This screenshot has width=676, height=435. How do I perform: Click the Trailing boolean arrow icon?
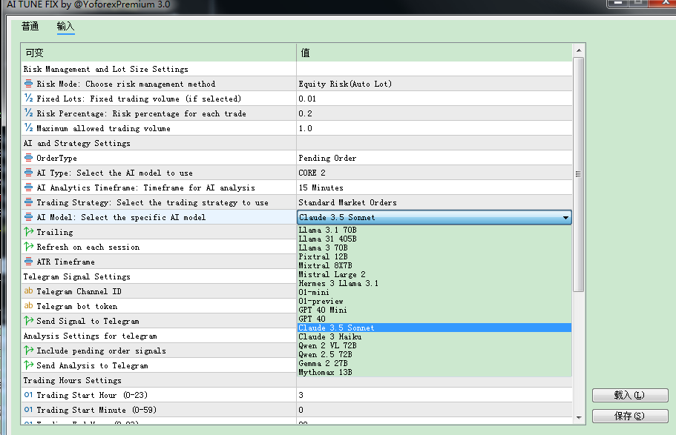click(29, 232)
